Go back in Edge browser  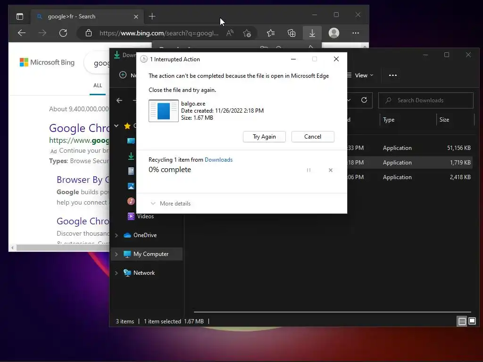click(22, 33)
